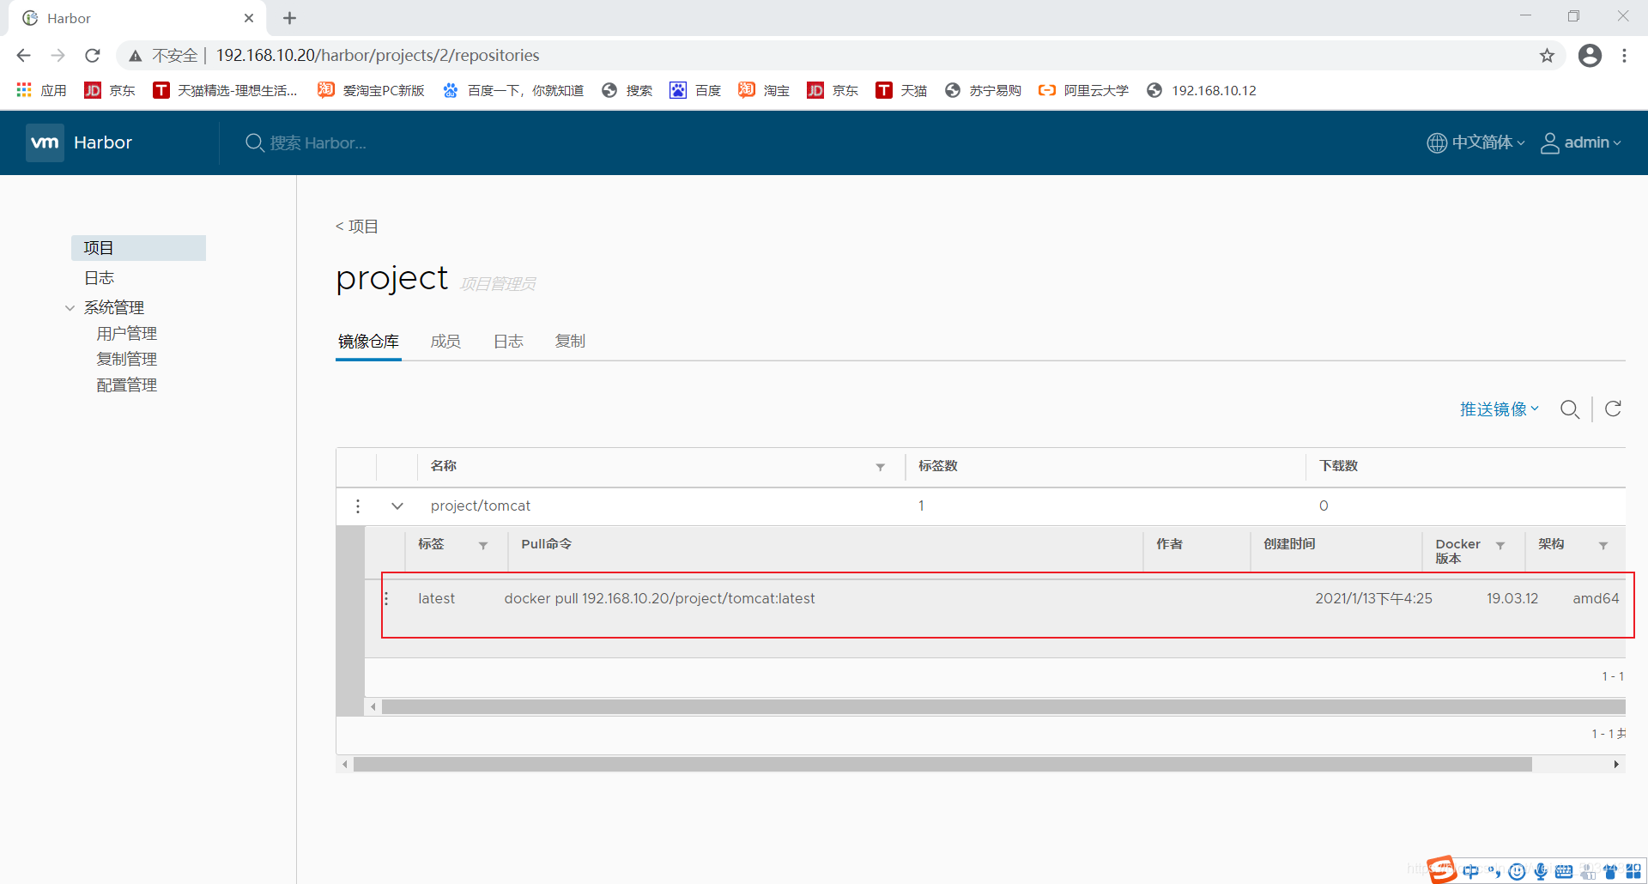Open the 应用 apps bookmark
Viewport: 1648px width, 884px height.
[41, 90]
